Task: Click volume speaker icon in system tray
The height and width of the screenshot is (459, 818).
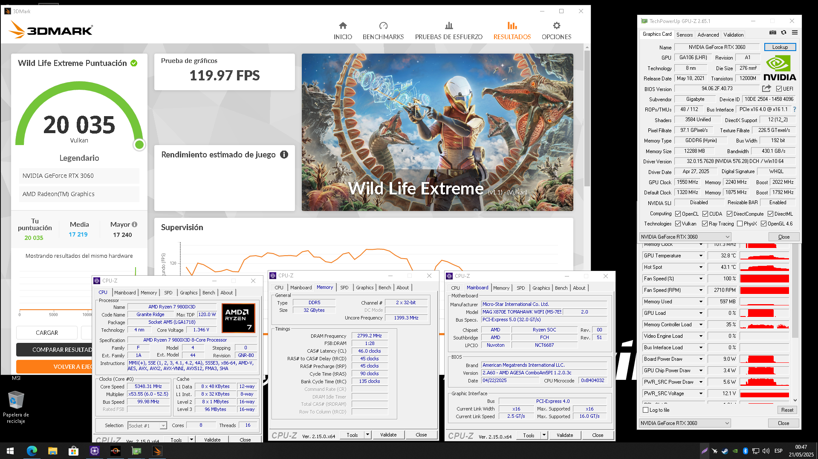Action: pyautogui.click(x=766, y=451)
